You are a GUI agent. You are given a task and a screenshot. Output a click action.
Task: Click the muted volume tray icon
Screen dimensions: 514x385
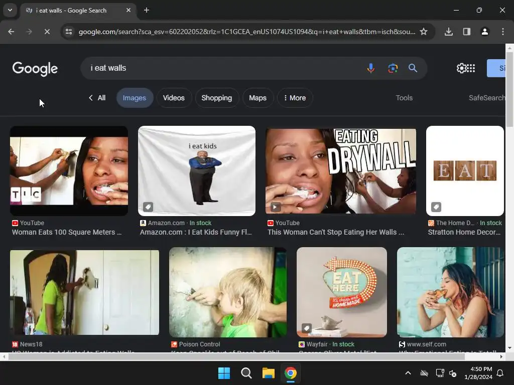(453, 373)
